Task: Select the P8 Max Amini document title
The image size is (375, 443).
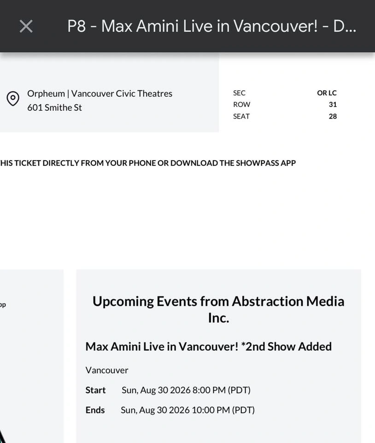Action: click(211, 26)
